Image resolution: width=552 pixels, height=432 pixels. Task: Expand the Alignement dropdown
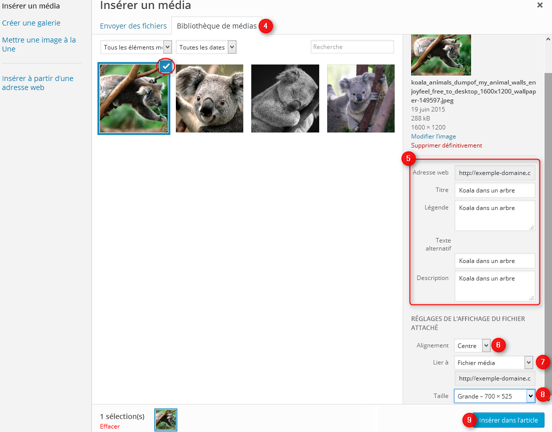tap(472, 345)
